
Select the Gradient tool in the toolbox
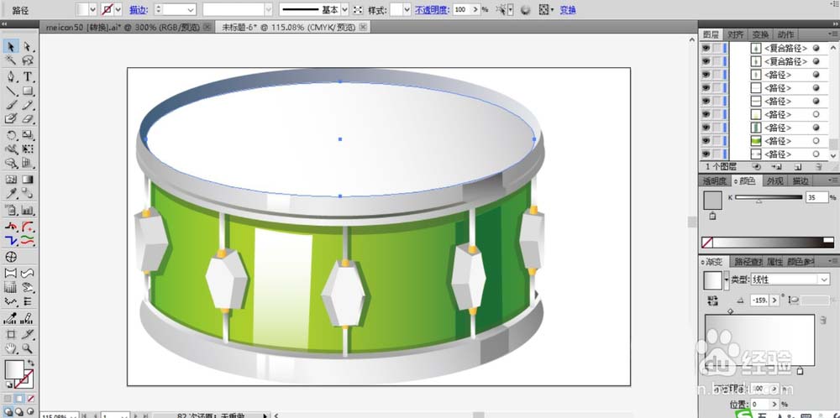(28, 180)
